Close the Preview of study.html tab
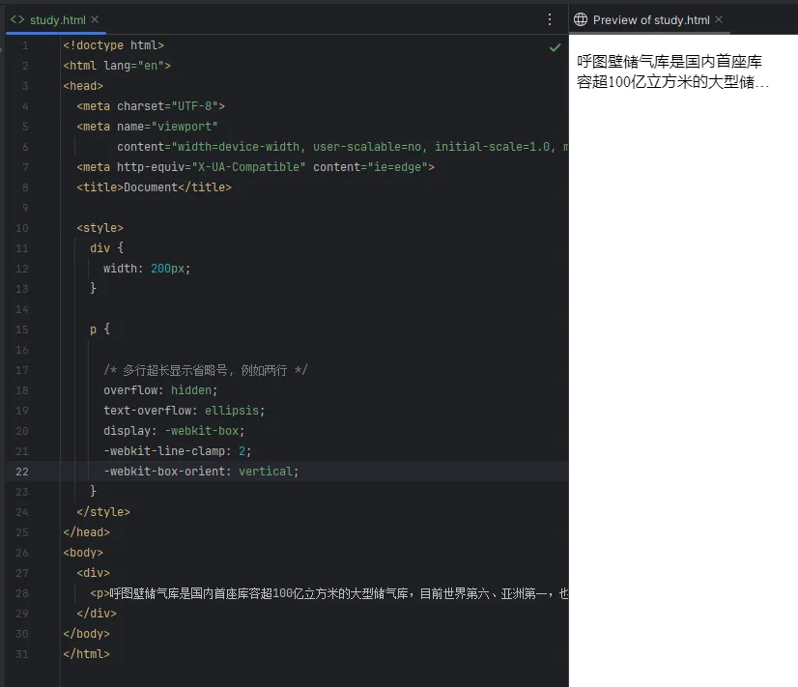798x687 pixels. click(x=719, y=19)
